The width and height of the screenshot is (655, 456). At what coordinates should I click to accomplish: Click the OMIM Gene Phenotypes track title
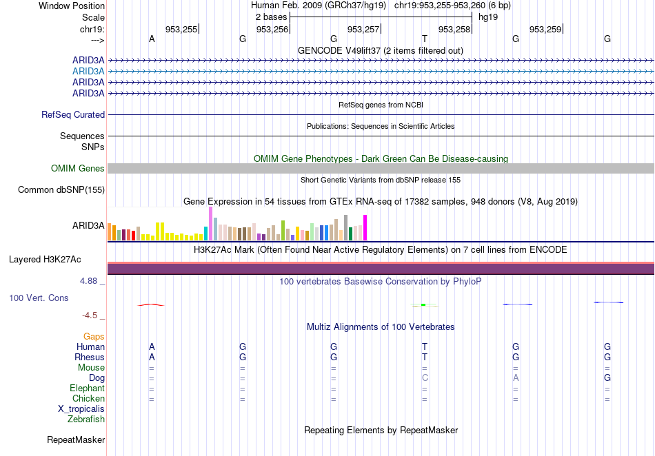point(381,159)
